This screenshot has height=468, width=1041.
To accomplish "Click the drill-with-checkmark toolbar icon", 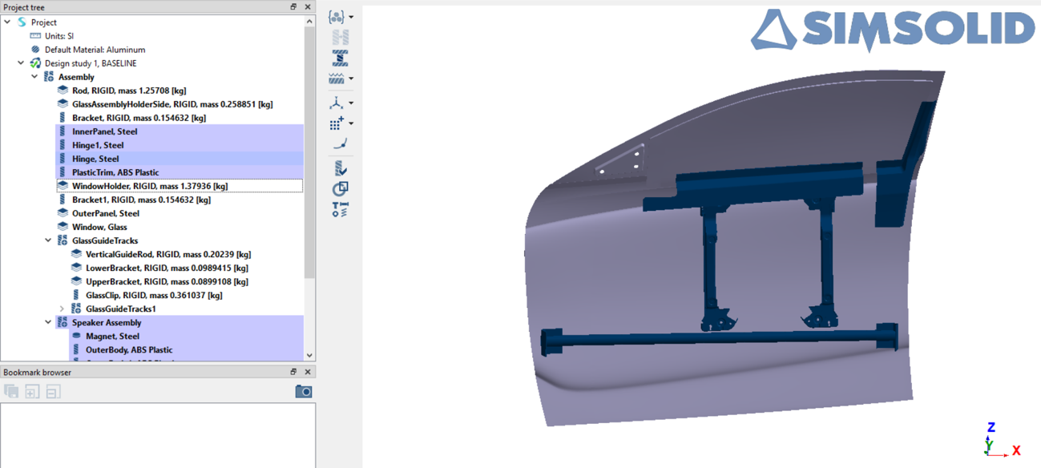I will pos(340,168).
